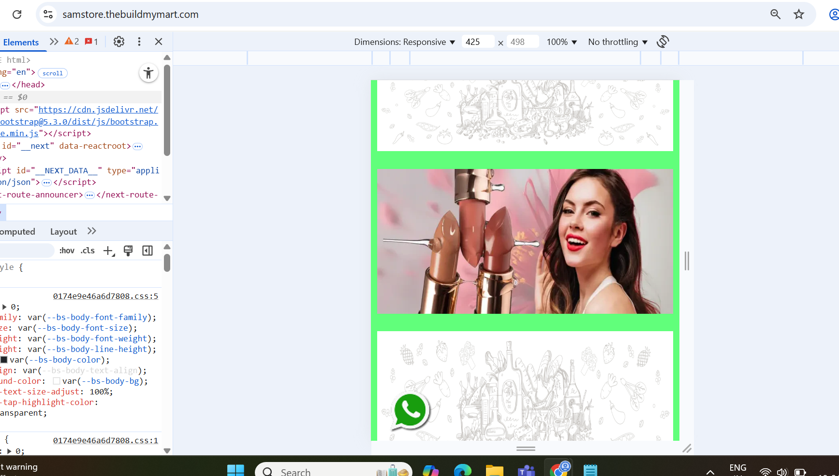Open the Dimensions: Responsive dropdown
This screenshot has width=839, height=476.
point(405,42)
